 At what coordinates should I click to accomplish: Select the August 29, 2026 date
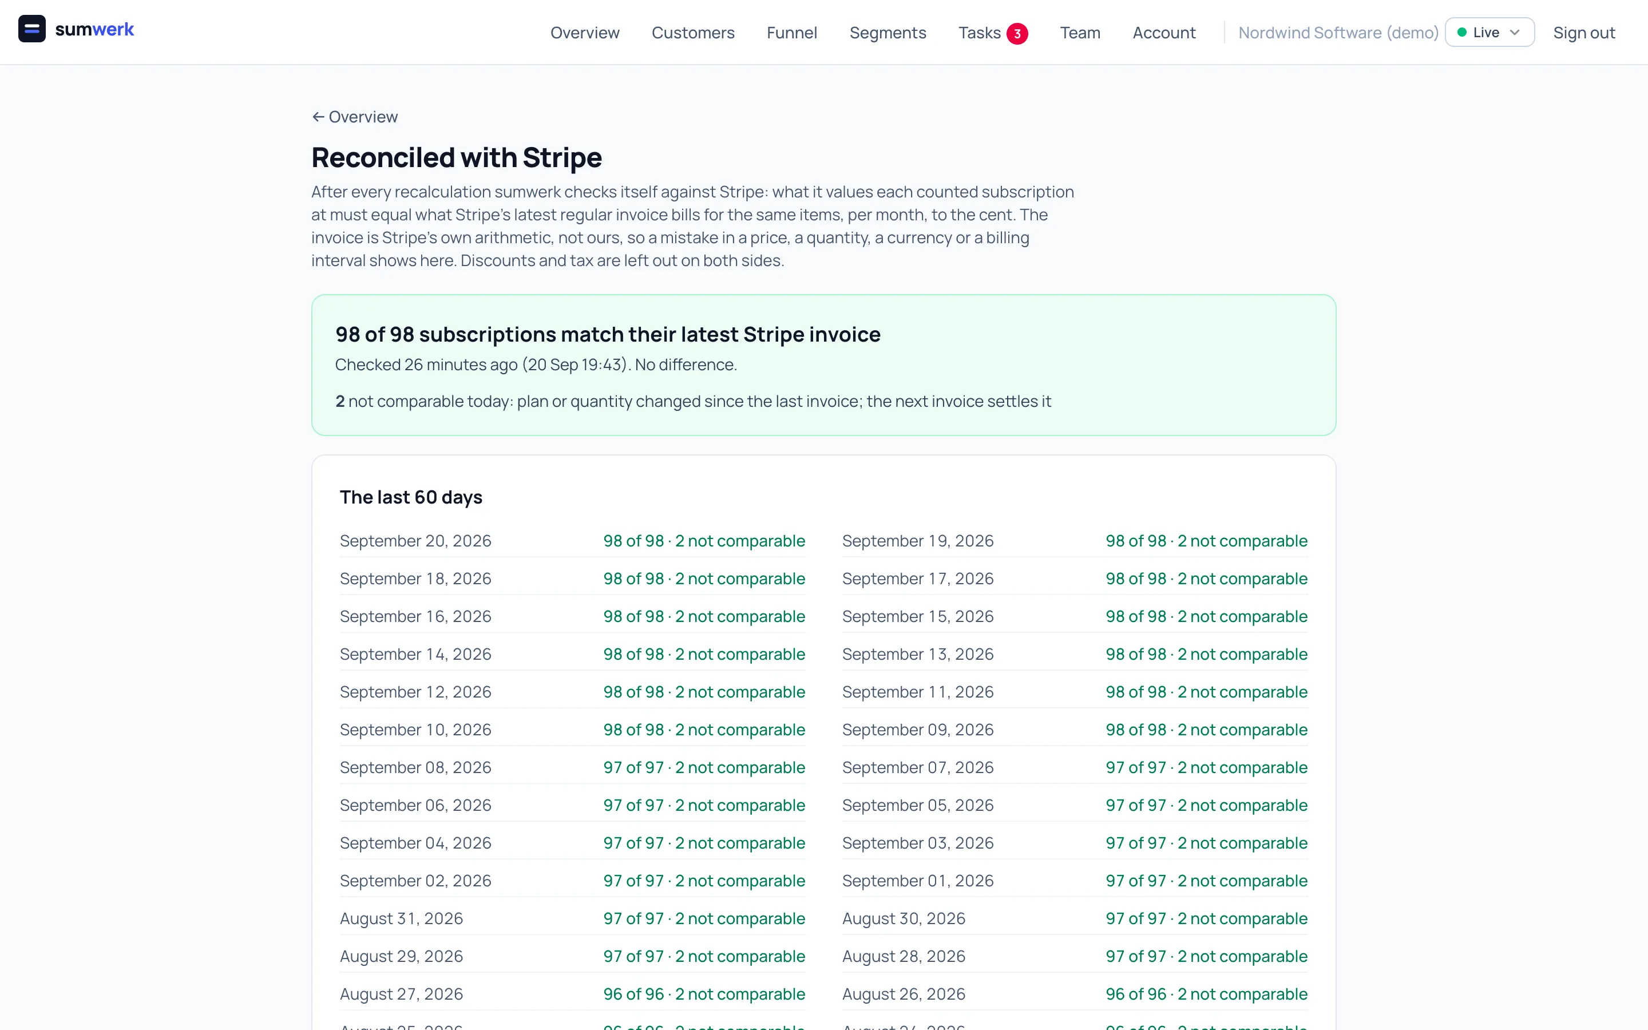[401, 956]
